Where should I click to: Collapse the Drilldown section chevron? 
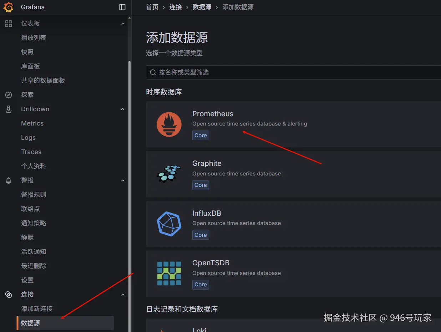point(123,109)
